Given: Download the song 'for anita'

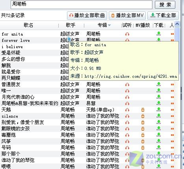Looking at the screenshot, I should click(159, 34).
